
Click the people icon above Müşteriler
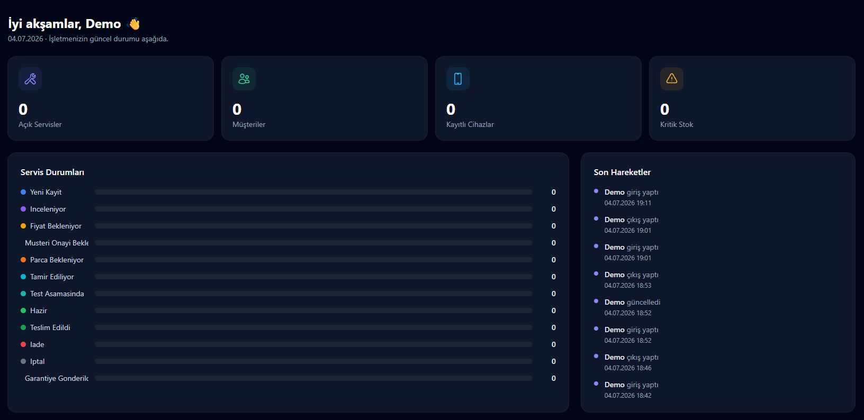click(x=244, y=79)
